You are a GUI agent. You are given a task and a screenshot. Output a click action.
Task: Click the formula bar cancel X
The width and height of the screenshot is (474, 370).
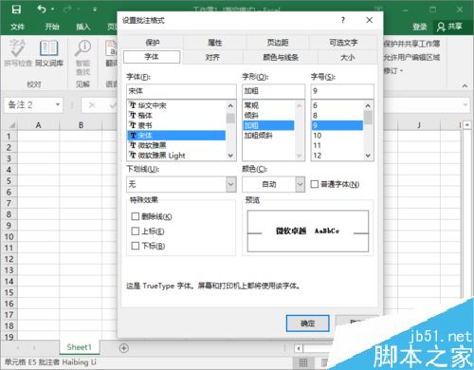[x=92, y=105]
